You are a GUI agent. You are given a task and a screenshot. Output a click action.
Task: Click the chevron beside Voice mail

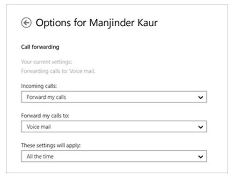(200, 127)
